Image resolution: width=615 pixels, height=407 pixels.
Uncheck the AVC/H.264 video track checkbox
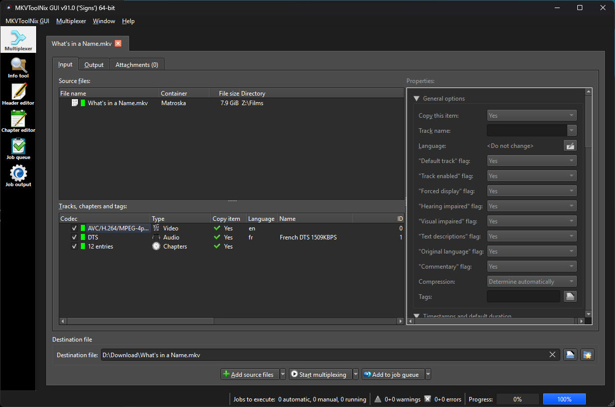[74, 228]
